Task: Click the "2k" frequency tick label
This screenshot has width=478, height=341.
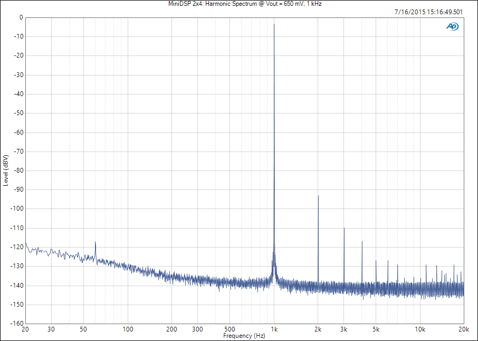Action: click(x=318, y=329)
